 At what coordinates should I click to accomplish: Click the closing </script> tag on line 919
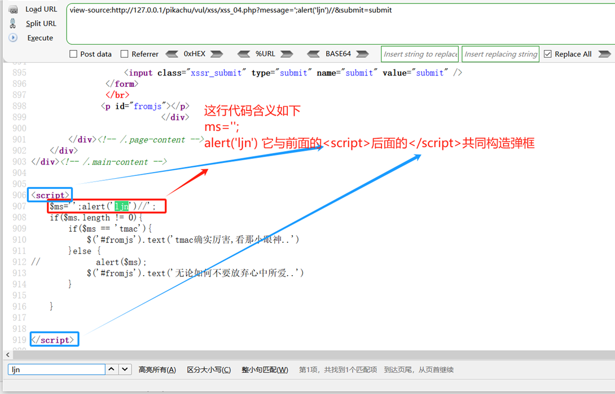tap(52, 340)
